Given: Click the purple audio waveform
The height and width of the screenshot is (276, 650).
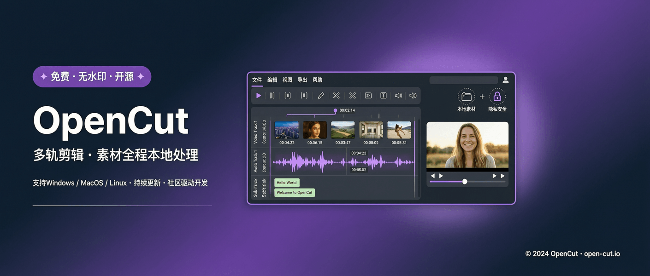Looking at the screenshot, I should pos(343,162).
